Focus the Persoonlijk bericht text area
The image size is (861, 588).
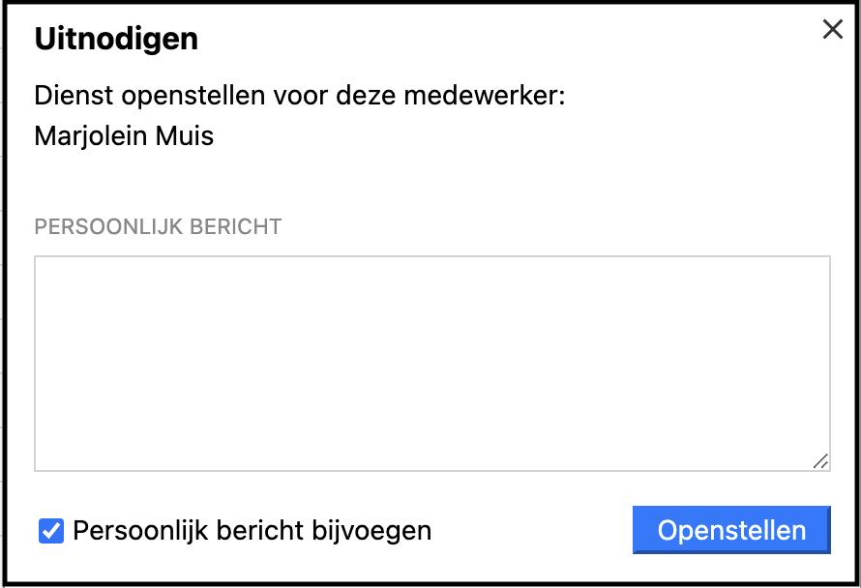click(x=431, y=364)
